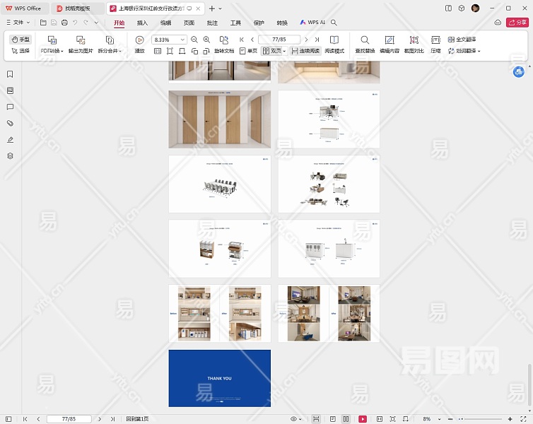Viewport: 533px width, 424px height.
Task: Click 回到第1页 in status bar
Action: 137,419
